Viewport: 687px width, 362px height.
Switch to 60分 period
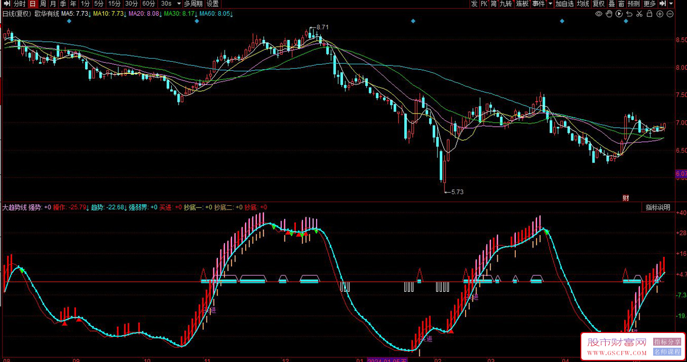point(148,4)
